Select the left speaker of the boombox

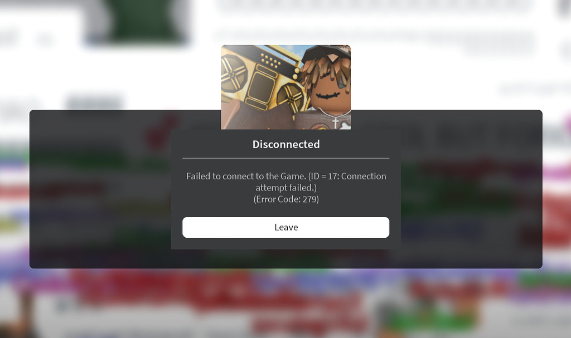233,73
